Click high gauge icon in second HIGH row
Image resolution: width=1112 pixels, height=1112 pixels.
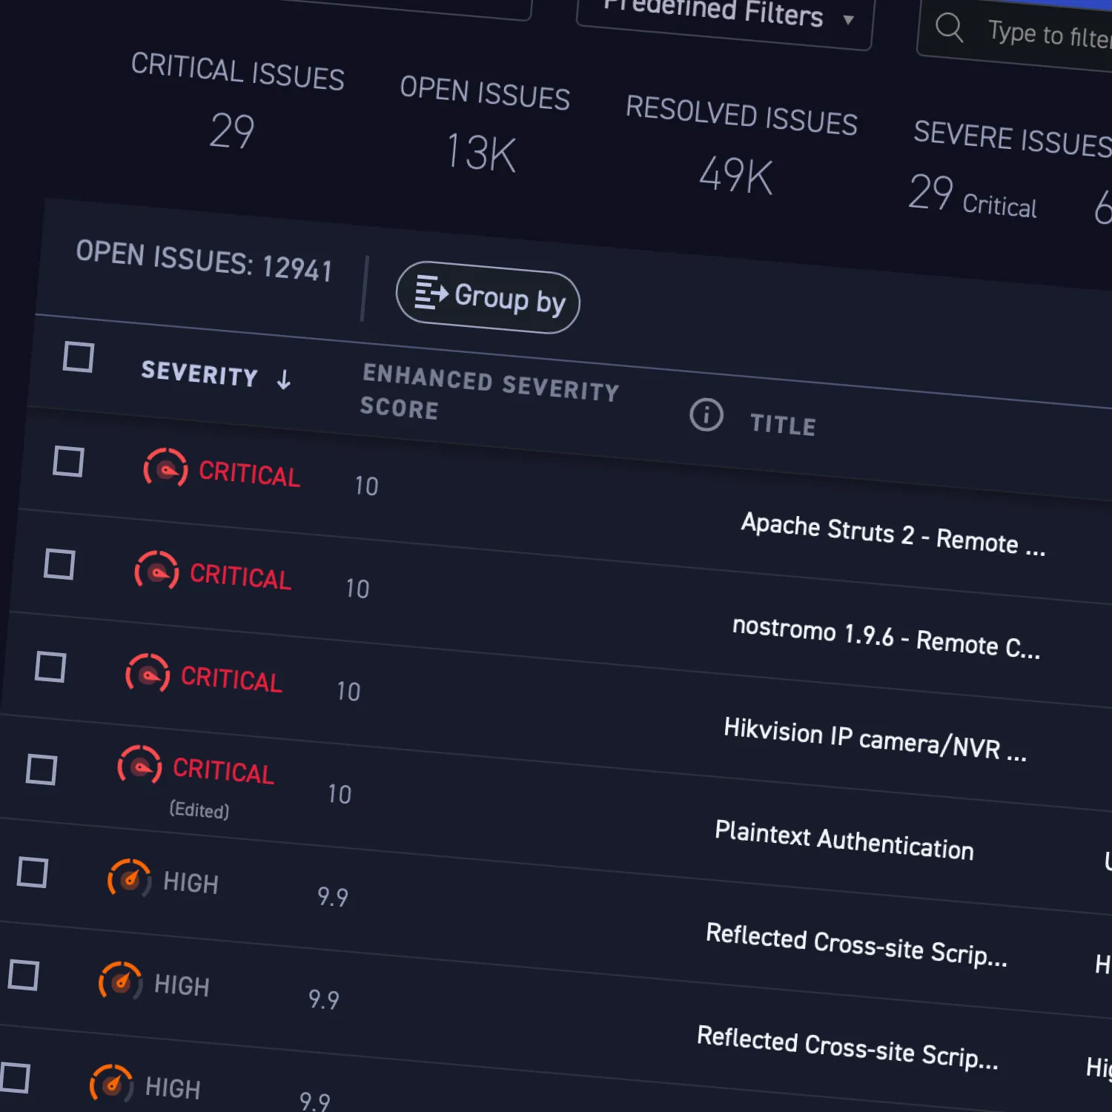tap(121, 982)
